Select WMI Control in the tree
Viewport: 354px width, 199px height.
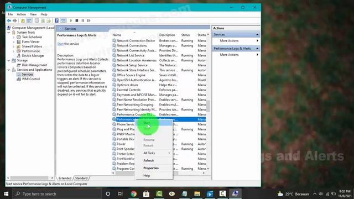pyautogui.click(x=31, y=79)
